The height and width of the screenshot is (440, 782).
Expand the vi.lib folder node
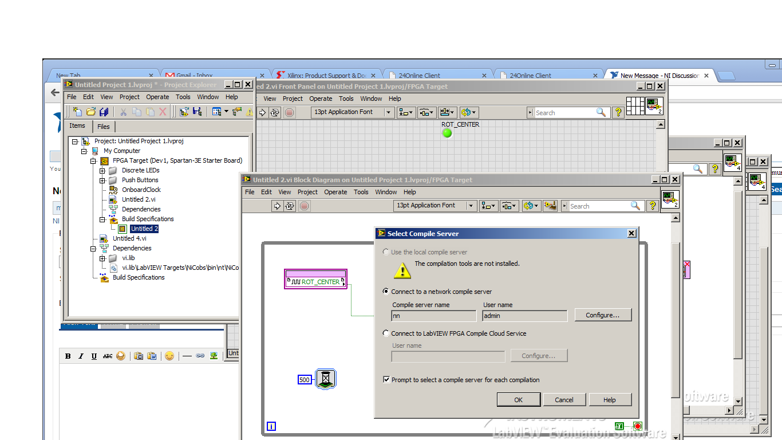(x=102, y=258)
